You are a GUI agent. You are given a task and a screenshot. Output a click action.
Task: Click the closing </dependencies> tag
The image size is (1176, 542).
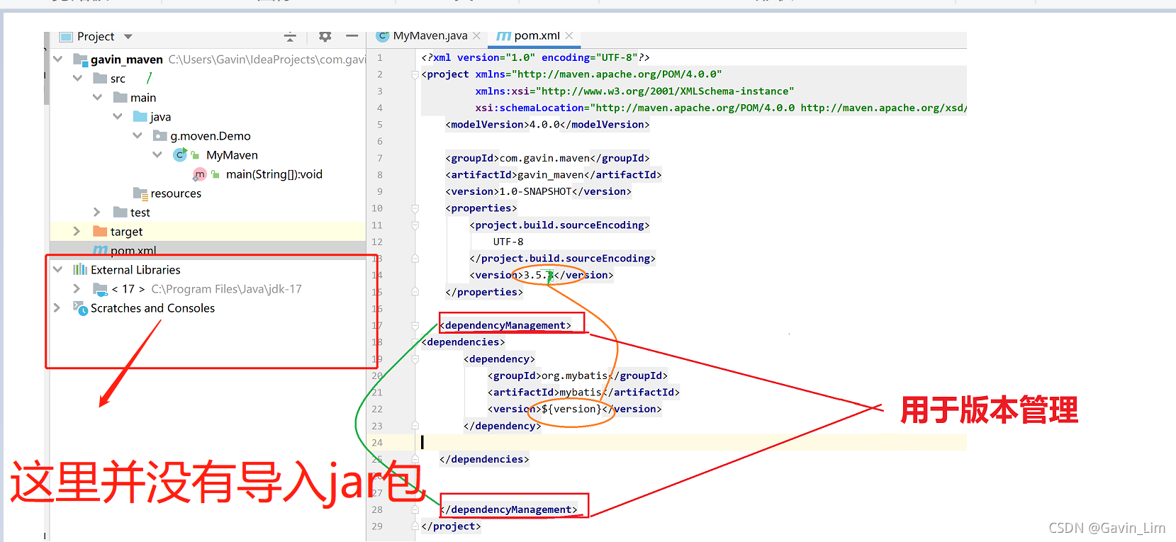pos(484,459)
